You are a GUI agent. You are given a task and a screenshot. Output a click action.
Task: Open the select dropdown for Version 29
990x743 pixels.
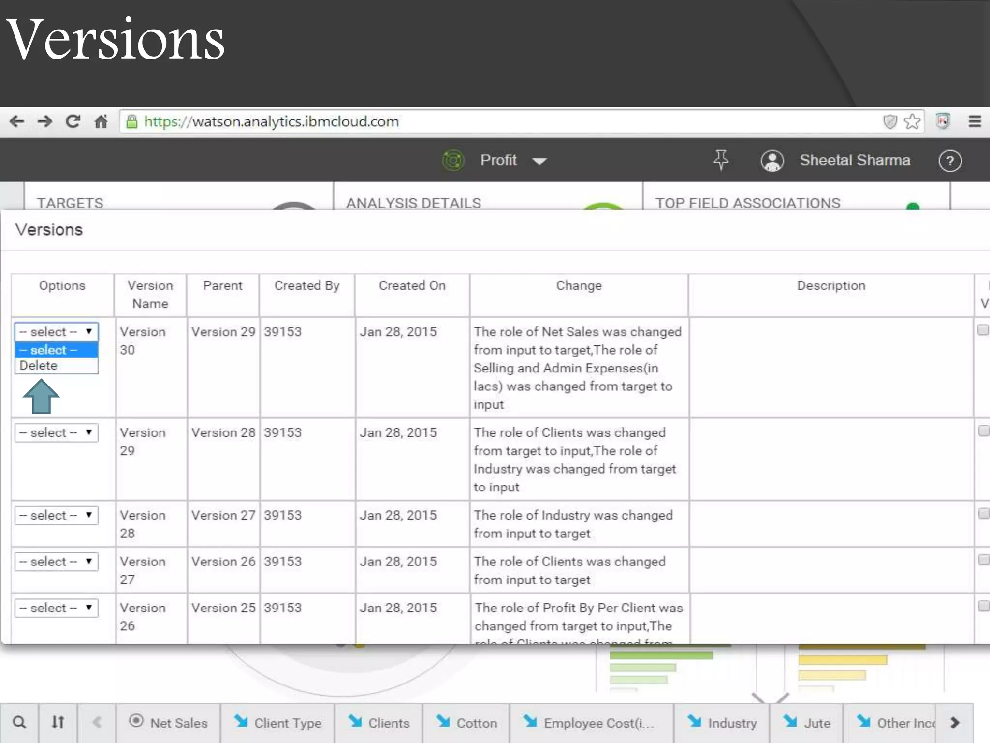[57, 432]
